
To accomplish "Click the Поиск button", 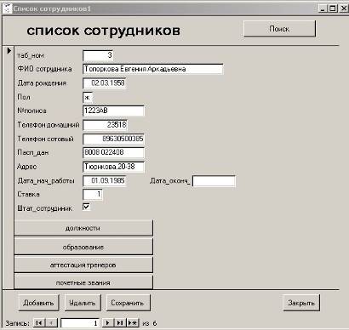I will point(279,29).
